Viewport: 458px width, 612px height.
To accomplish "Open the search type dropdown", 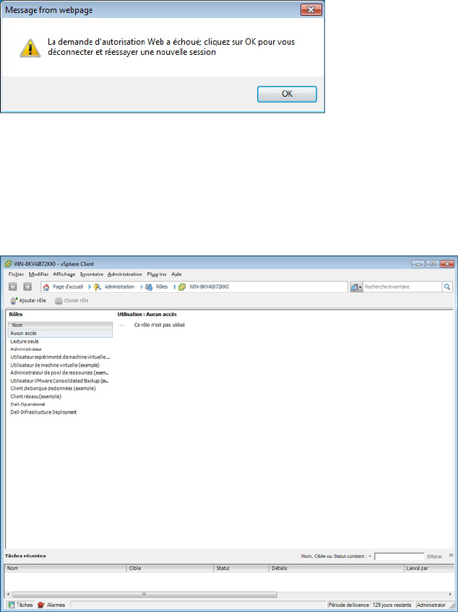I will pyautogui.click(x=356, y=287).
